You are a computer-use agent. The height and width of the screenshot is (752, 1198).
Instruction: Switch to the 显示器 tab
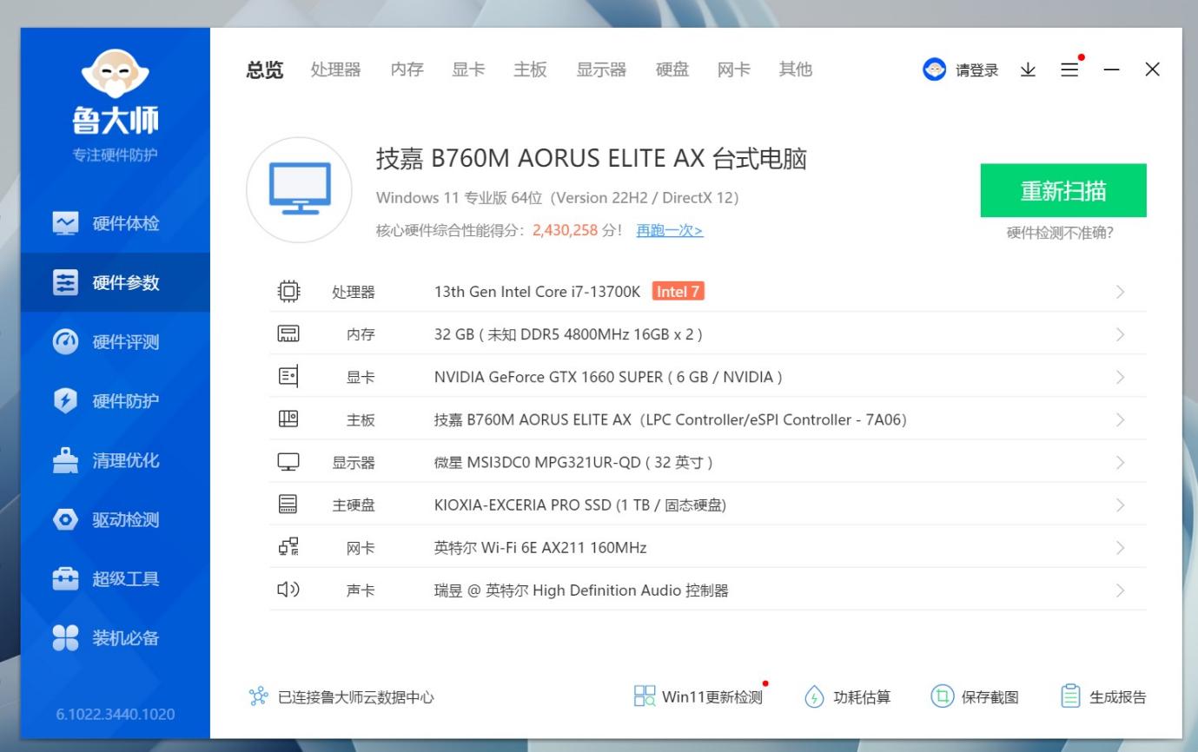pos(600,69)
